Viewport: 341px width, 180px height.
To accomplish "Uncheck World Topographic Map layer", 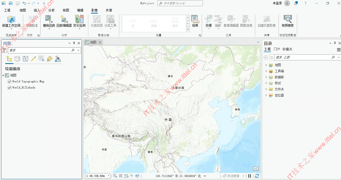I will coord(10,82).
